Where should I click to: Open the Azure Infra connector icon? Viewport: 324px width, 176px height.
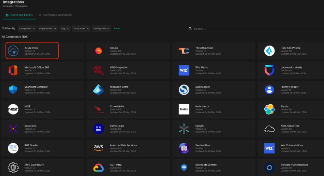pyautogui.click(x=13, y=51)
